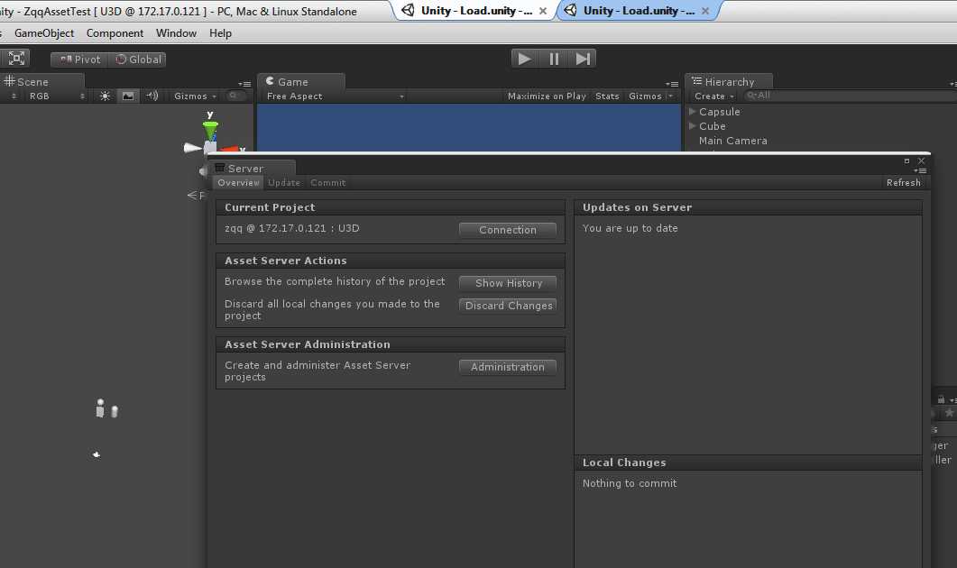Image resolution: width=957 pixels, height=568 pixels.
Task: Open the GameObject menu
Action: tap(44, 33)
